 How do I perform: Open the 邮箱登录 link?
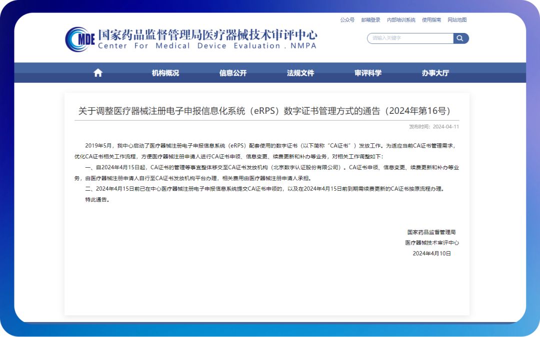point(370,20)
